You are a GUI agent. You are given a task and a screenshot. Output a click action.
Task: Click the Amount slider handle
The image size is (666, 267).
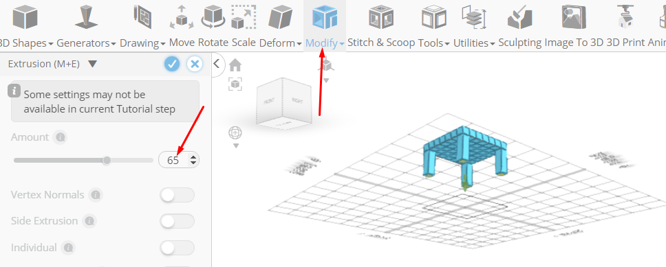point(107,160)
